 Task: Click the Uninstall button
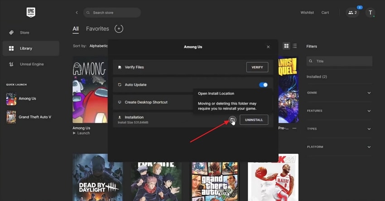[254, 120]
